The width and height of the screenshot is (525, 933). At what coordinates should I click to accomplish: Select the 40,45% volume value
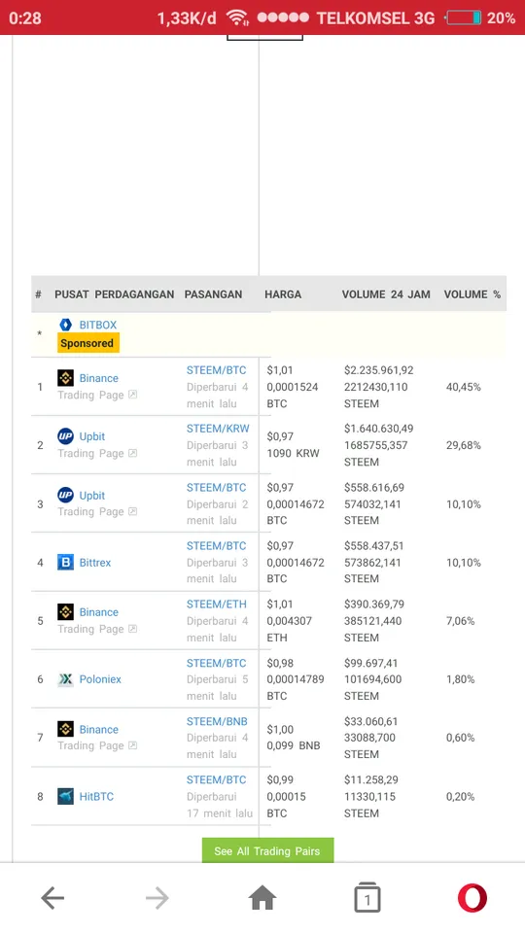[x=463, y=387]
